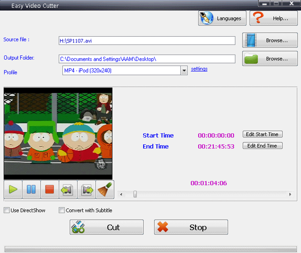301x253 pixels.
Task: Click the seek bar's left arrow
Action: pos(121,194)
